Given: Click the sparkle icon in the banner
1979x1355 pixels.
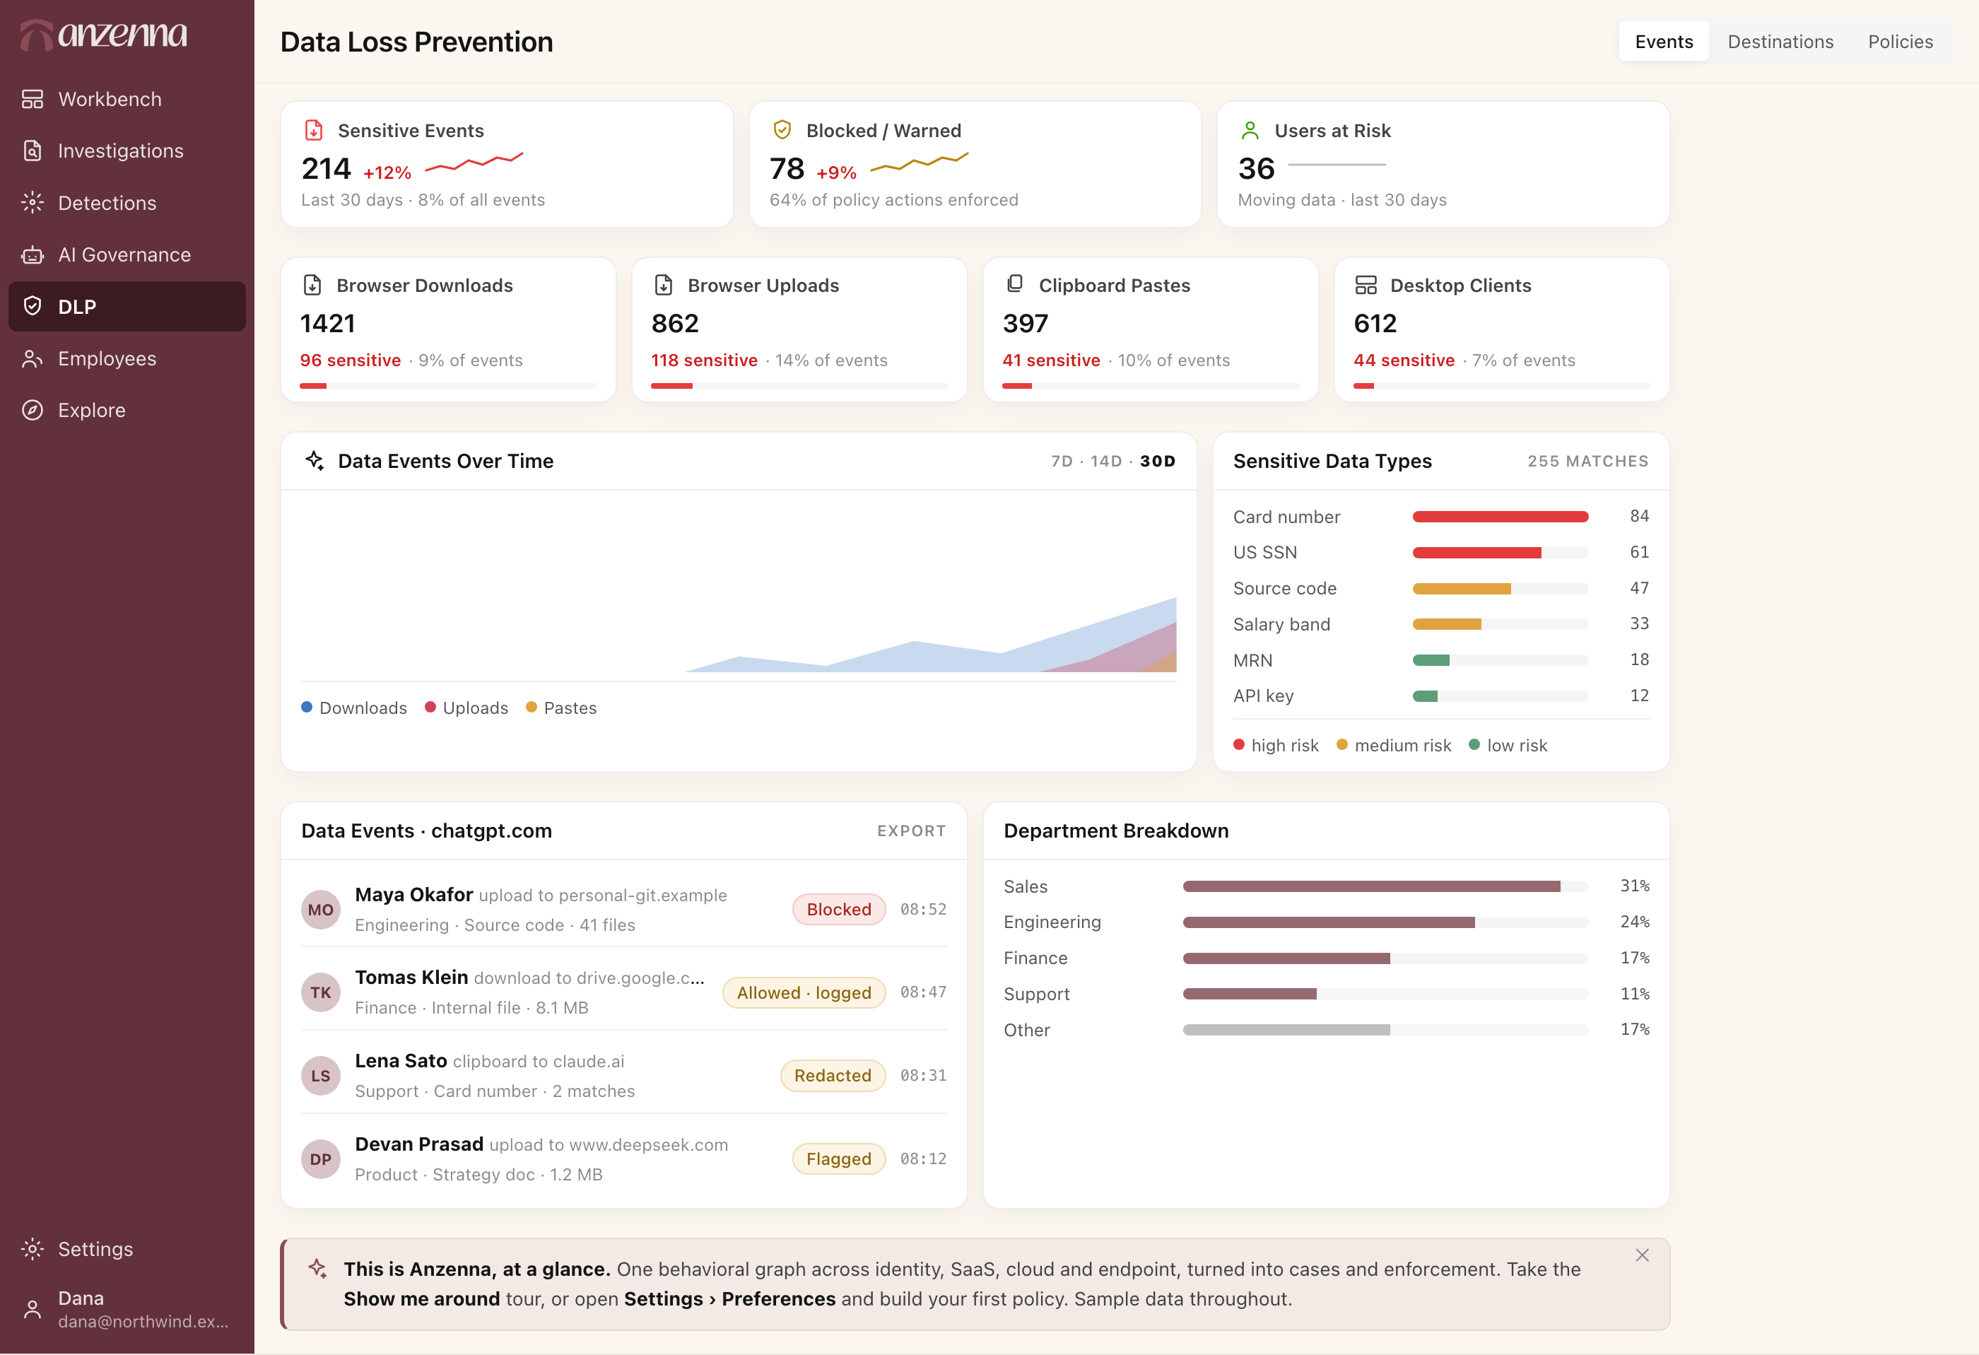Looking at the screenshot, I should coord(317,1268).
